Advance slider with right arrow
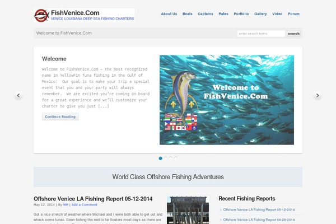The width and height of the screenshot is (336, 224). click(318, 95)
